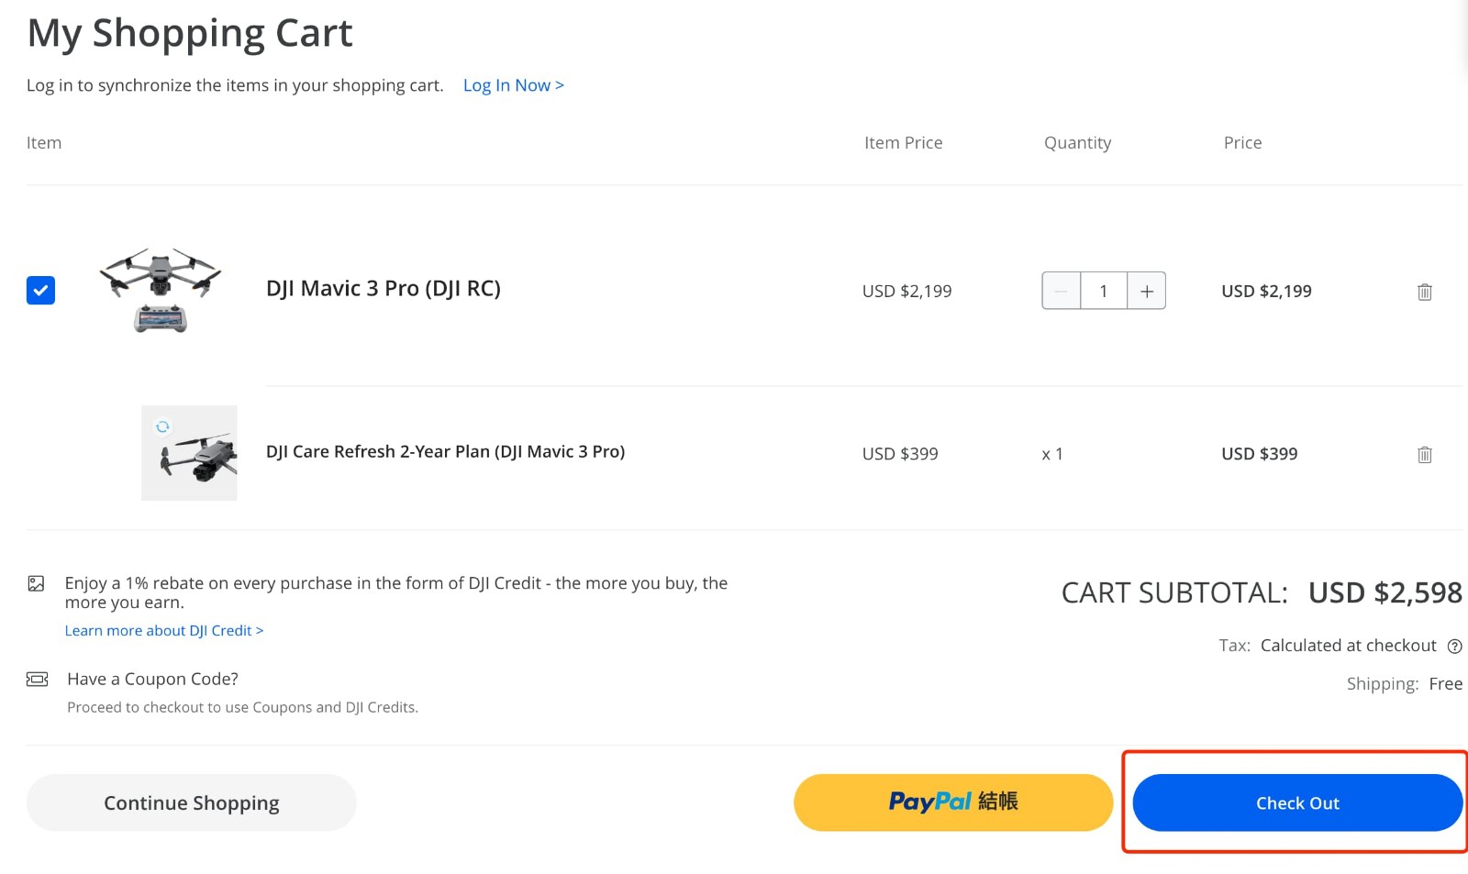Image resolution: width=1468 pixels, height=874 pixels.
Task: Decrease Mavic 3 Pro quantity with minus button
Action: point(1061,291)
